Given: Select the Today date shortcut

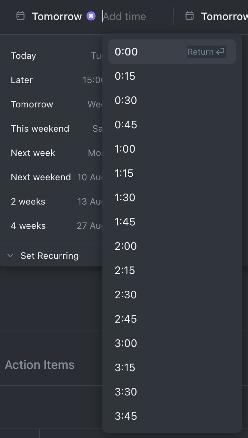Looking at the screenshot, I should pyautogui.click(x=24, y=56).
